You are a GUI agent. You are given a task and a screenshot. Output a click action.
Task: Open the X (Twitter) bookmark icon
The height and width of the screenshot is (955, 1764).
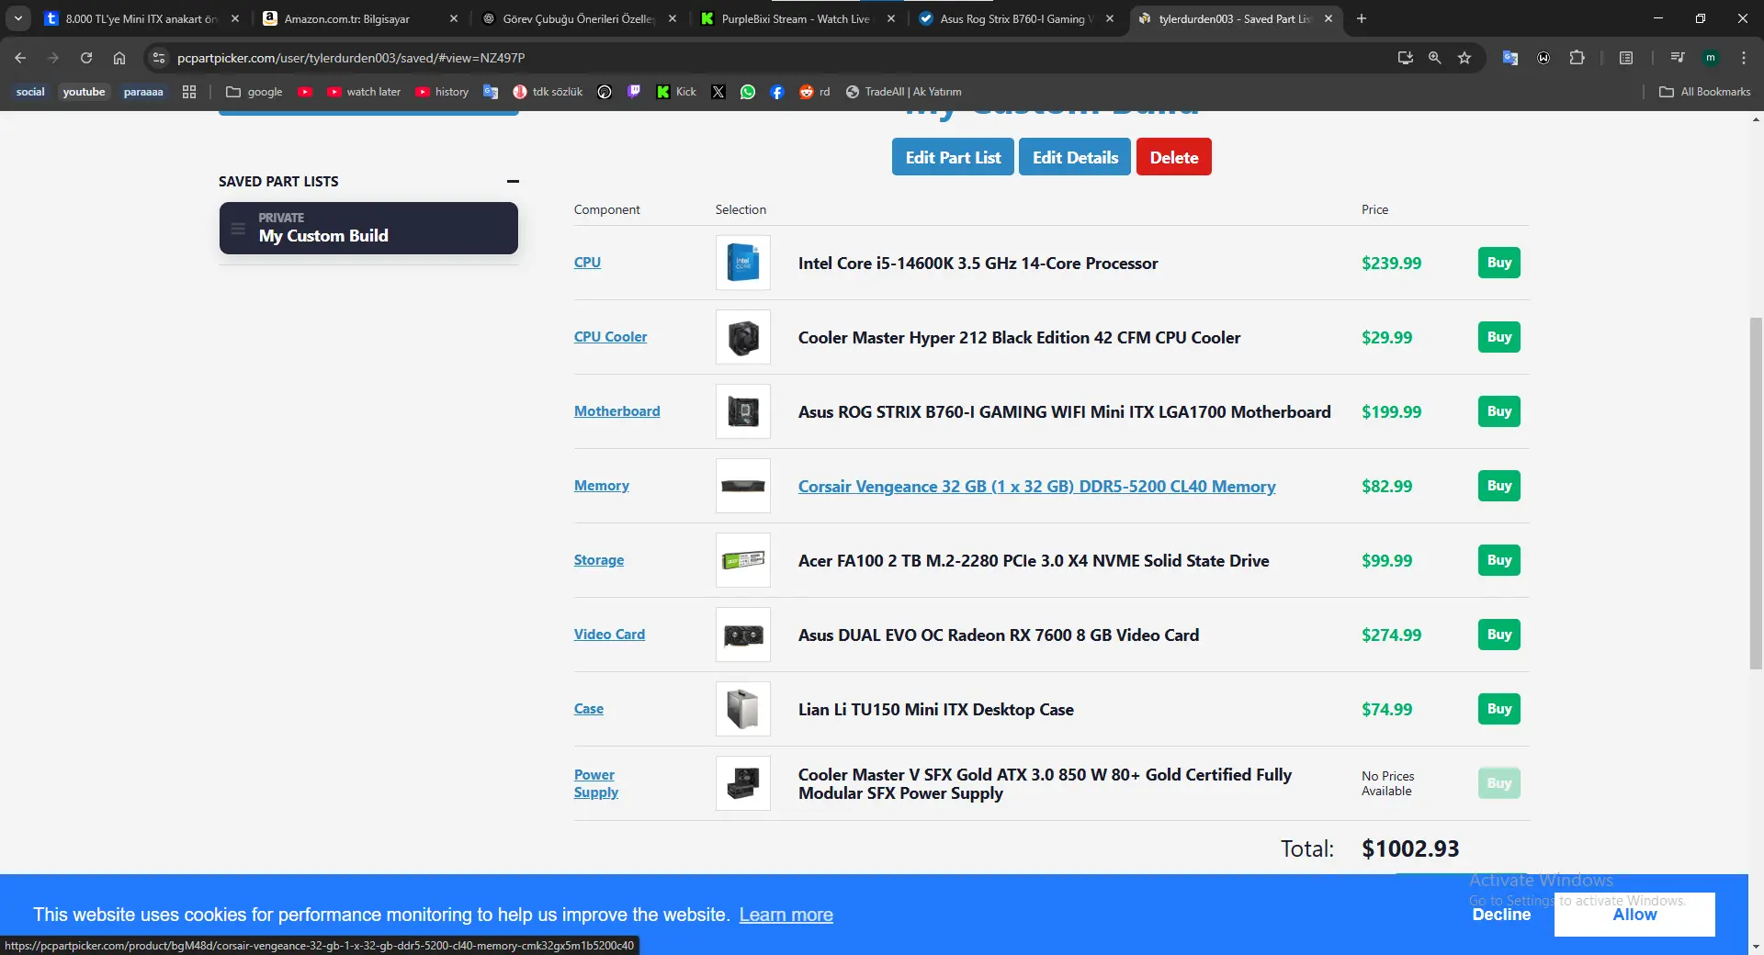point(718,92)
